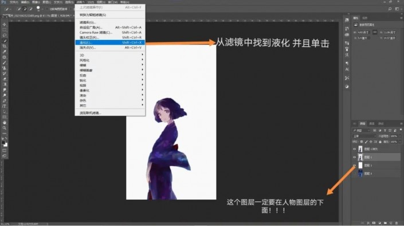Click the foreground color swatch
The height and width of the screenshot is (226, 404).
(3, 143)
